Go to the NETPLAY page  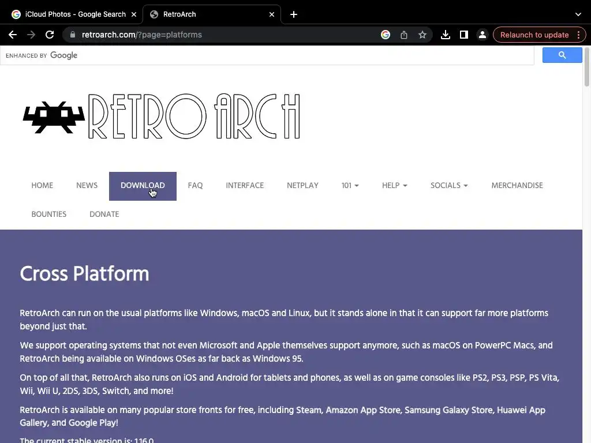coord(302,185)
